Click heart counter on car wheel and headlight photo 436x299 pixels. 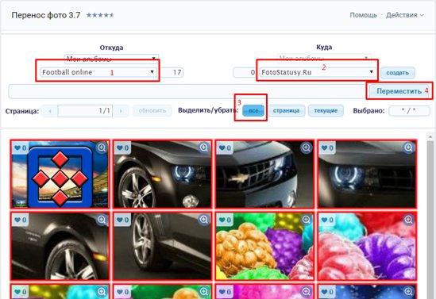pos(122,148)
